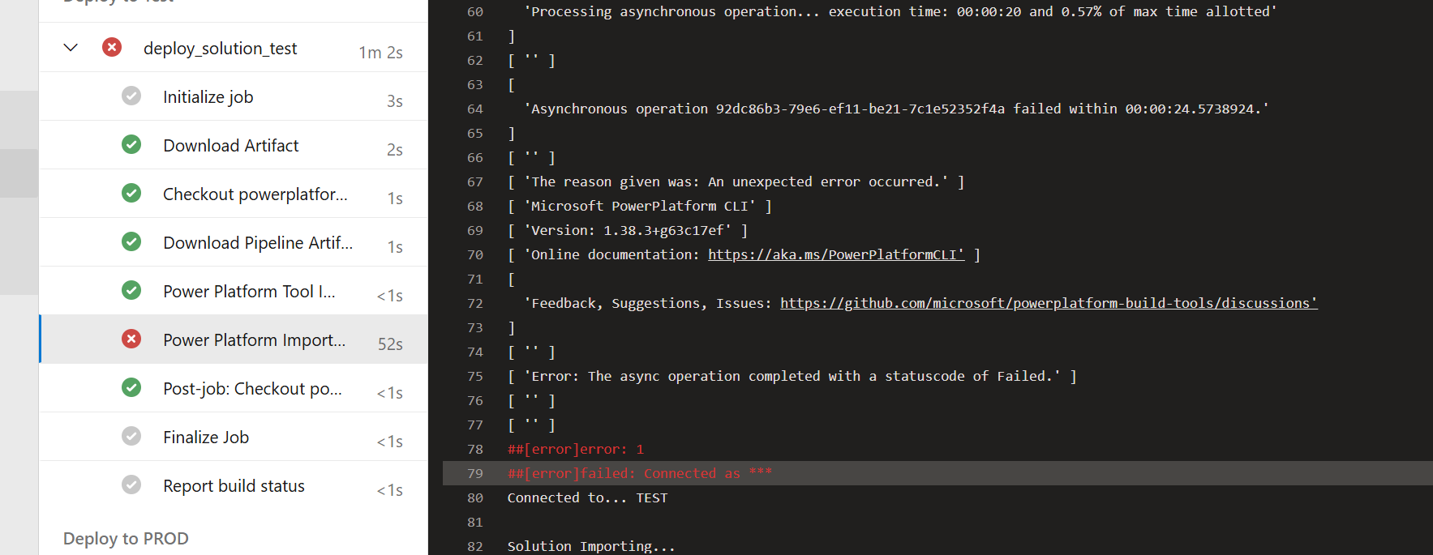Screen dimensions: 1433x555
Task: Click the green checkmark on Download Artifact
Action: click(x=131, y=144)
